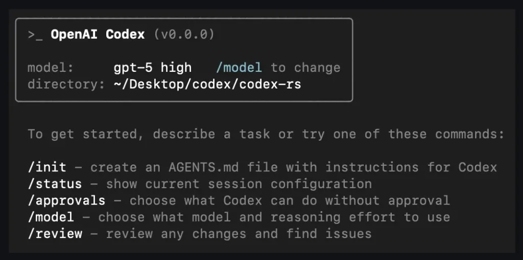
Task: Click the ~/Desktop/codex/codex-rs directory path
Action: point(207,84)
